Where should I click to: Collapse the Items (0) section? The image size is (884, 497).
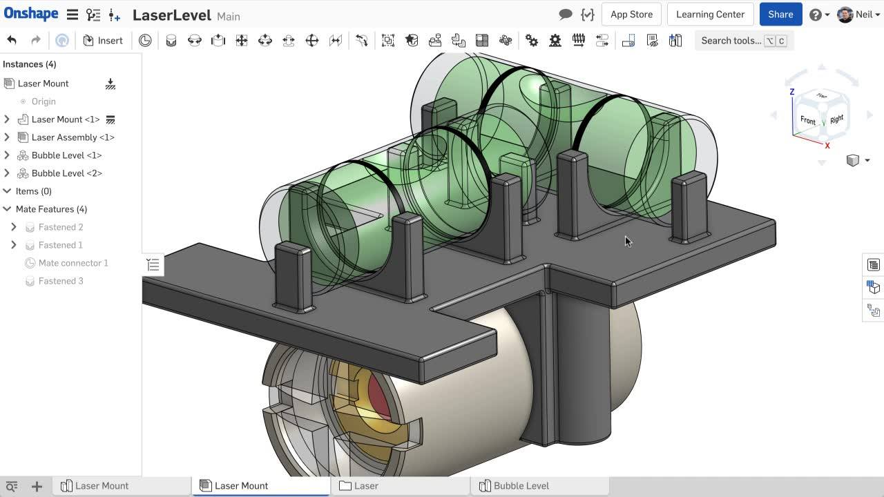click(7, 191)
